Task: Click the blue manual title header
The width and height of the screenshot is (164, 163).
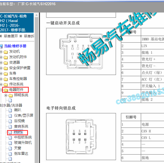Action: point(17,23)
